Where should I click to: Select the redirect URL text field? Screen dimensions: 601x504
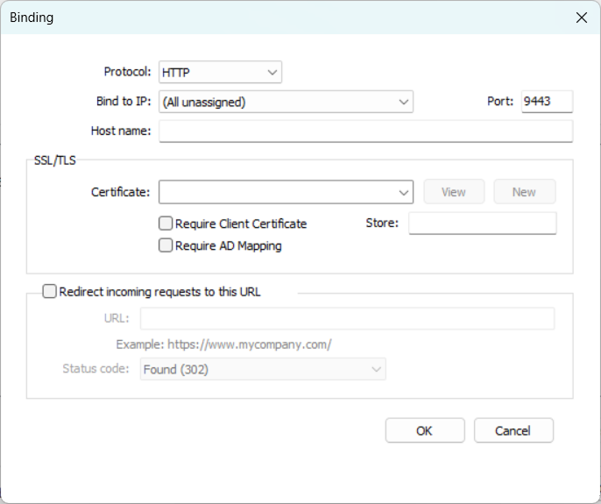(347, 318)
